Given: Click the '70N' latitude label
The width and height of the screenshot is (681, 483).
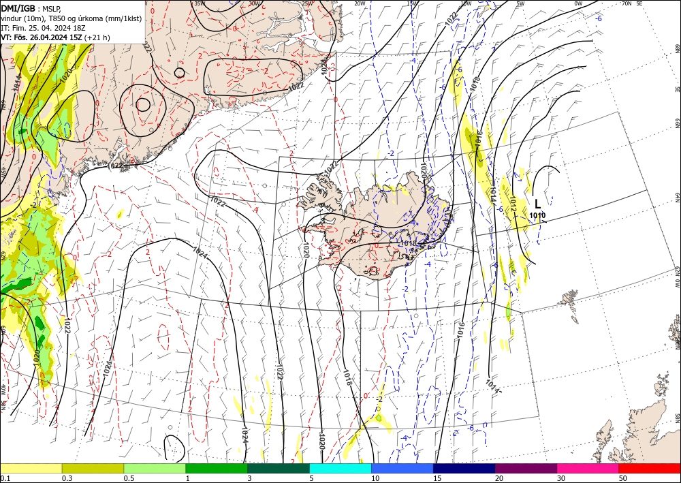Looking at the screenshot, I should [x=627, y=3].
